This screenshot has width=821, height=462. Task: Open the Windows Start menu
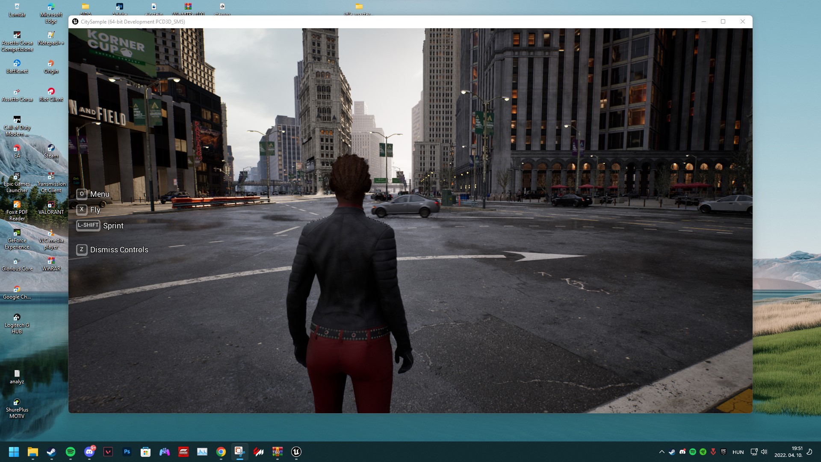14,452
